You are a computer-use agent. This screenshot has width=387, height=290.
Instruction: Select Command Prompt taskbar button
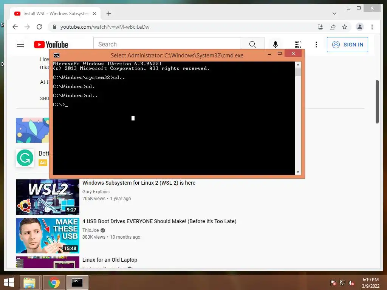pos(77,282)
